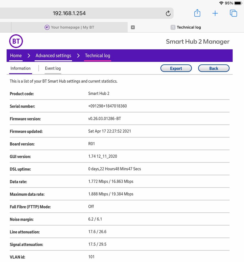244x262 pixels.
Task: Tap the Wi-Fi status icon
Action: coord(221,3)
